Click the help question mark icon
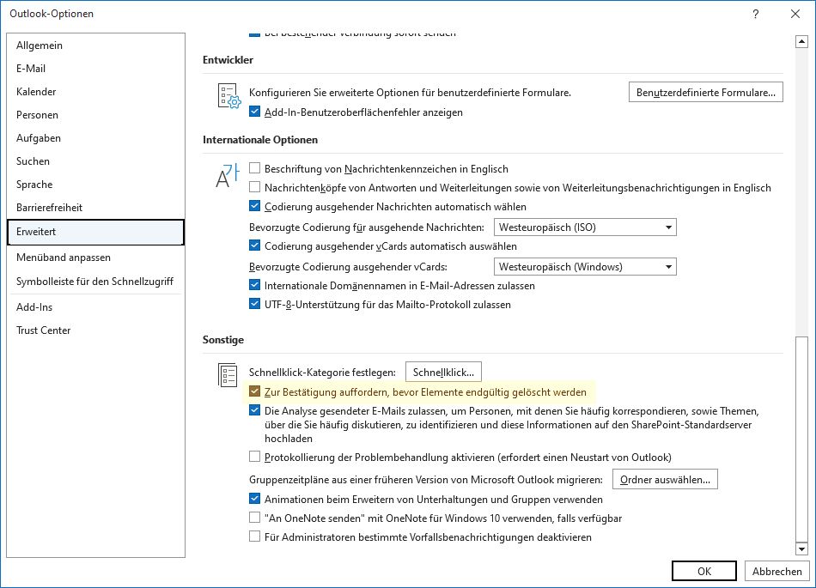This screenshot has height=588, width=816. 756,14
